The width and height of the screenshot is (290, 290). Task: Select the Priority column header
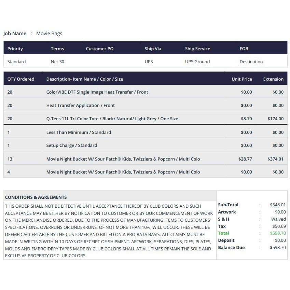click(15, 49)
